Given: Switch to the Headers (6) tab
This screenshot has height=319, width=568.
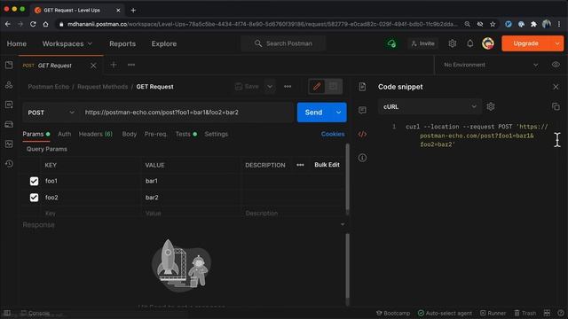Looking at the screenshot, I should point(96,134).
